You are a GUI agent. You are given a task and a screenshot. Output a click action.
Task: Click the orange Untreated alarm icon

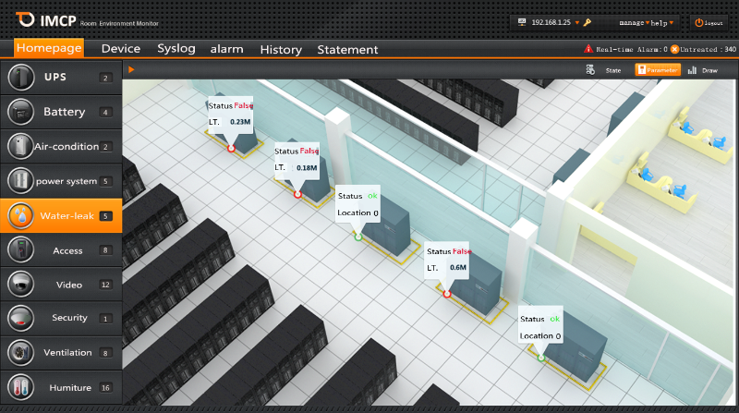(x=674, y=49)
